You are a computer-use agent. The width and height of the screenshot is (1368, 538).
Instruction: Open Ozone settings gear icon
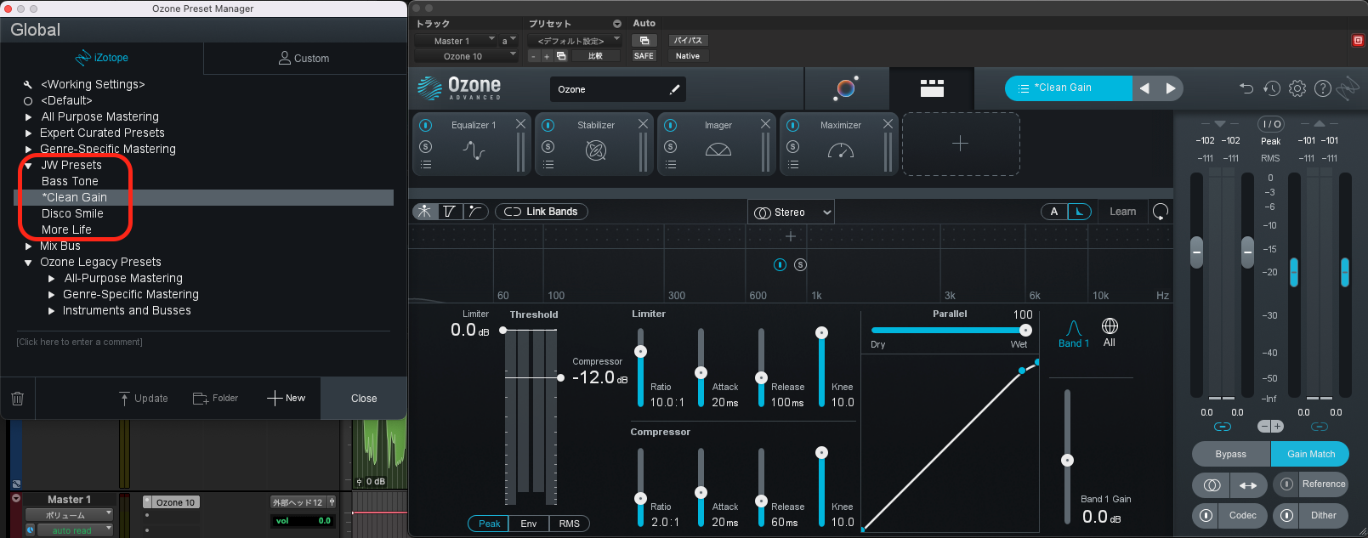[1297, 88]
